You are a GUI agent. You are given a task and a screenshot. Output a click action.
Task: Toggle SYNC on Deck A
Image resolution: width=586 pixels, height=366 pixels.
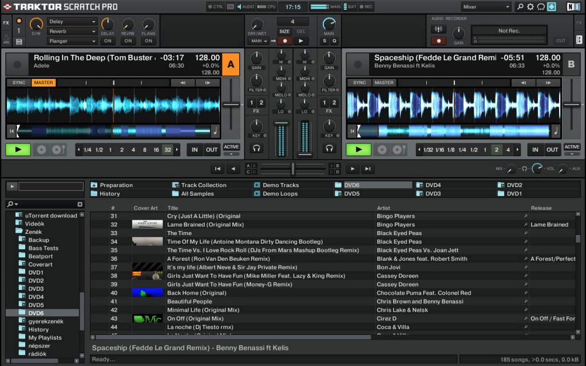tap(19, 82)
